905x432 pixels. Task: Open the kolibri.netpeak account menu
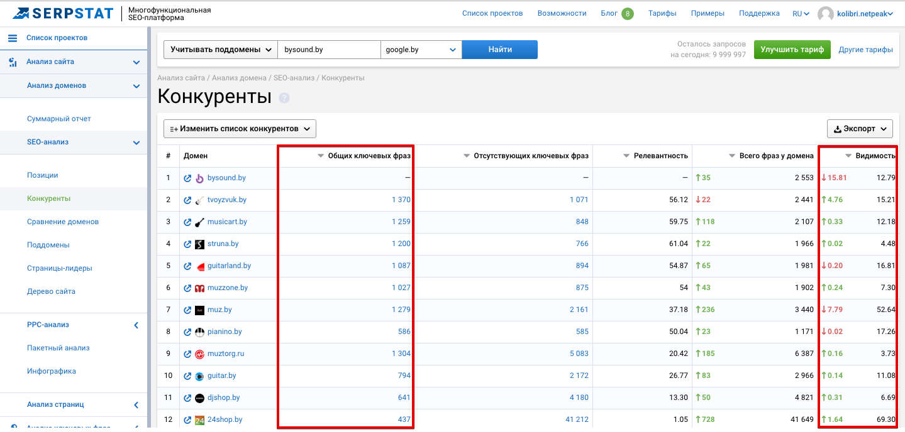coord(865,14)
